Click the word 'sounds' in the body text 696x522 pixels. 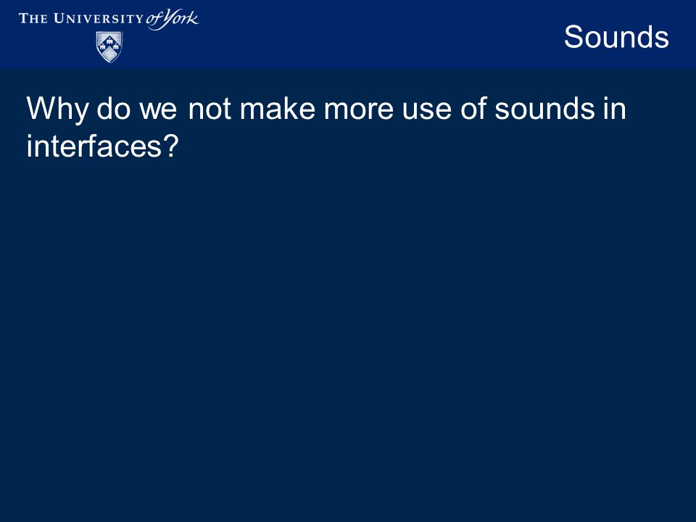coord(544,108)
